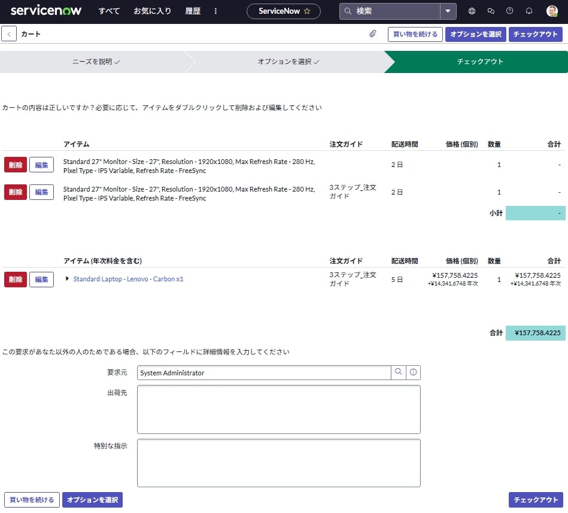568x513 pixels.
Task: Edit the second monitor with 3ステップ guide
Action: [x=42, y=192]
